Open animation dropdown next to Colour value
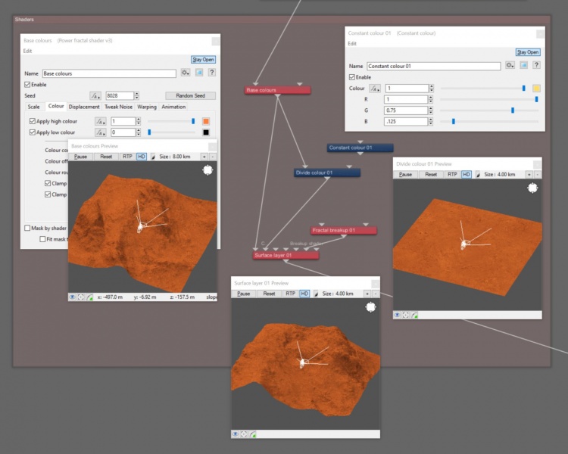568x454 pixels. (375, 89)
